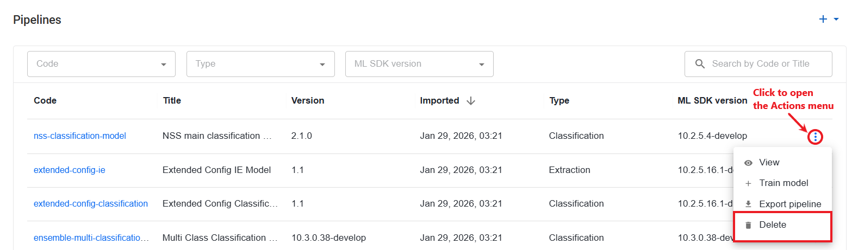Open extended-config-classification pipeline link

(x=91, y=203)
